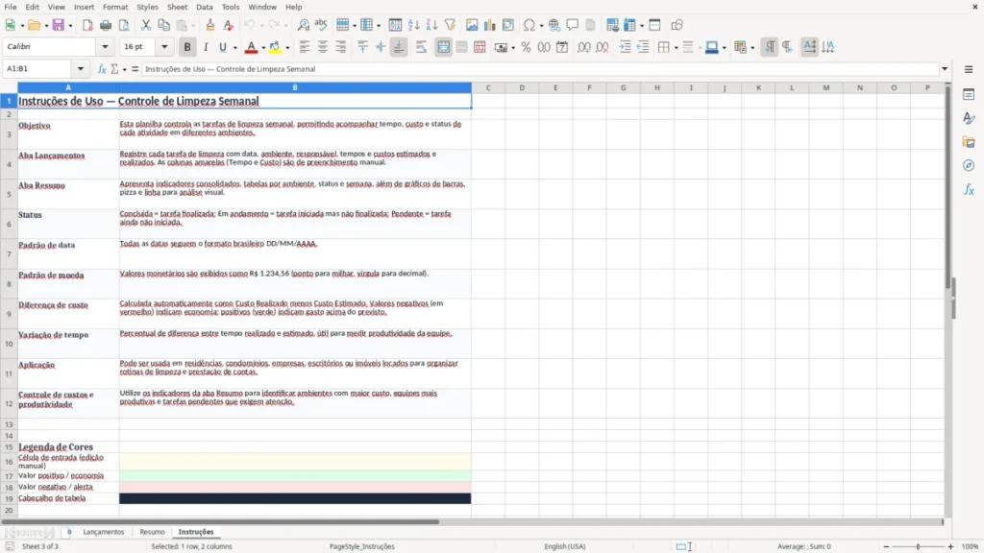Click Merge and Center Cells icon
This screenshot has width=984, height=553.
(443, 47)
